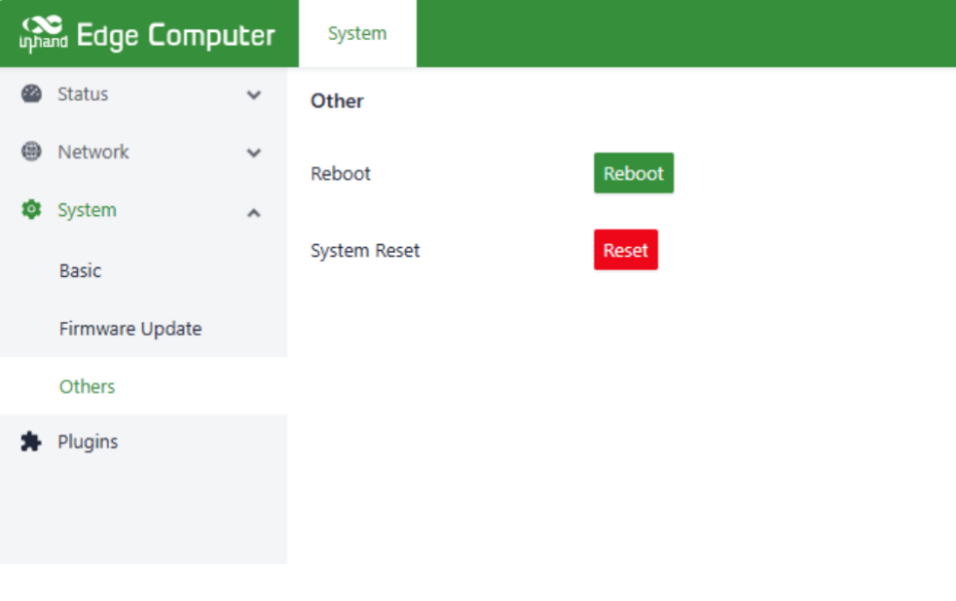Expand the Status menu chevron

point(254,95)
